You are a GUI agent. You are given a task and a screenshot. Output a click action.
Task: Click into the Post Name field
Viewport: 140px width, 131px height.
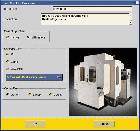[92, 9]
